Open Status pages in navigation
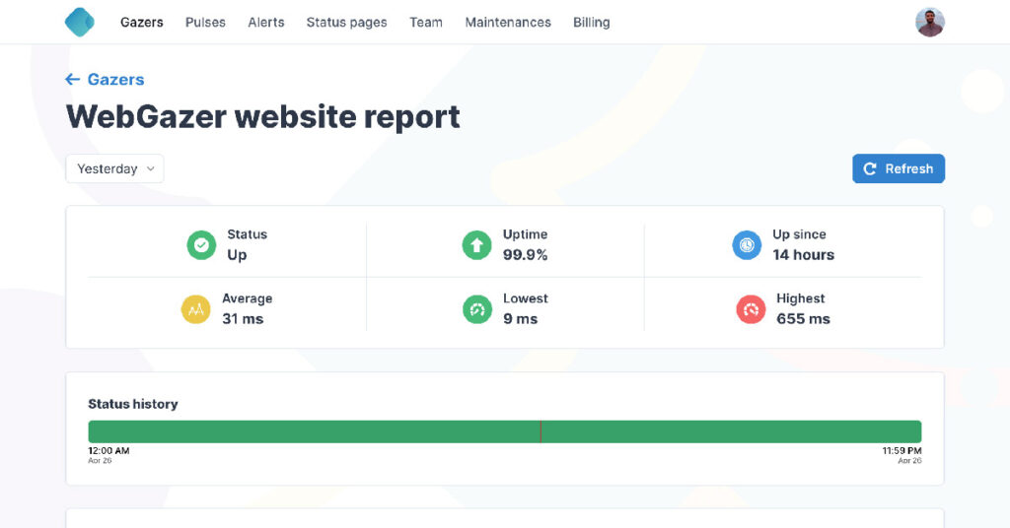 tap(346, 23)
